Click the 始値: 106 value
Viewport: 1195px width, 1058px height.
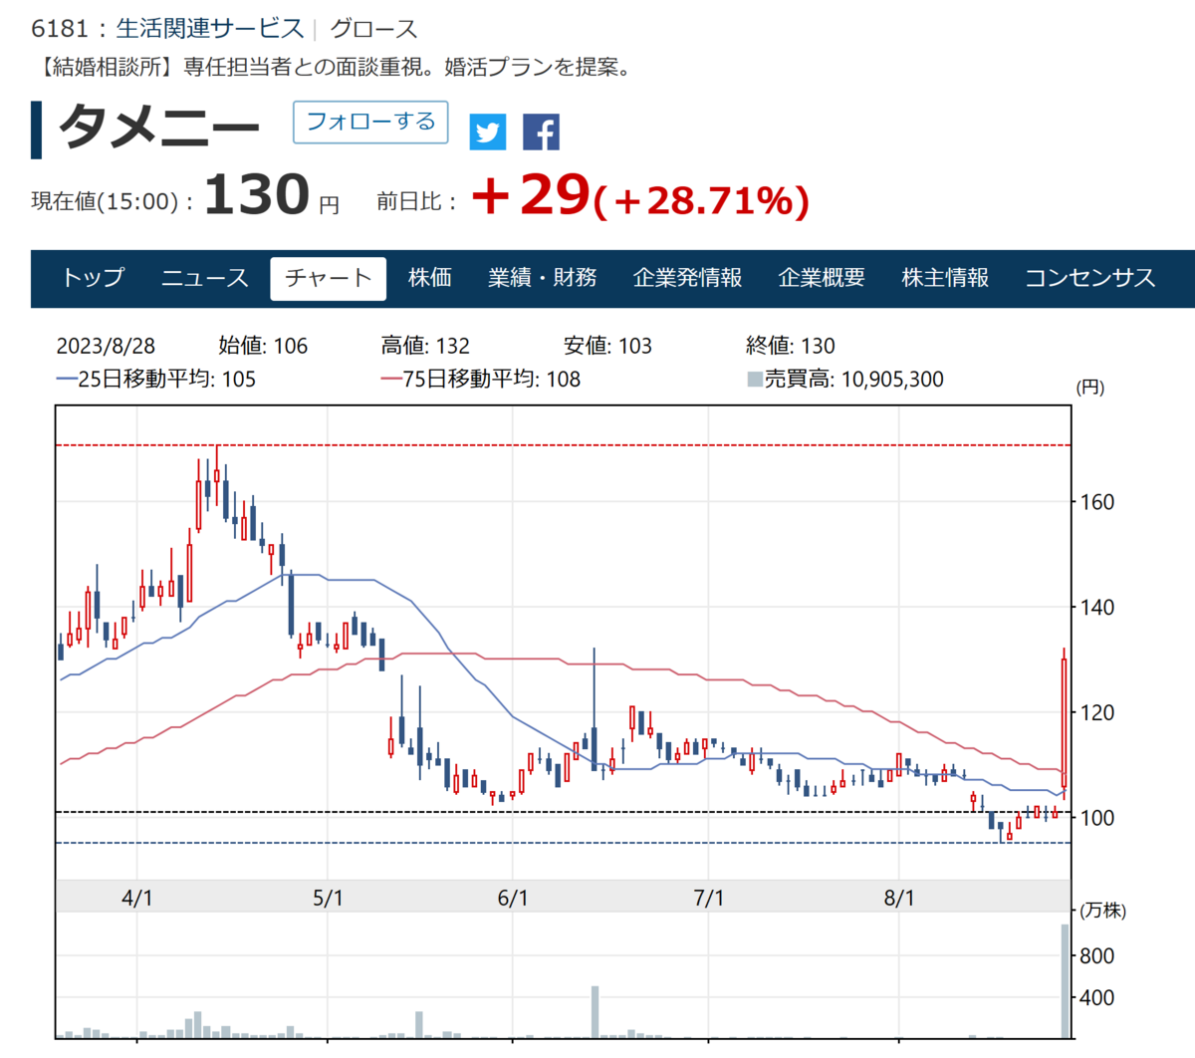tap(263, 346)
